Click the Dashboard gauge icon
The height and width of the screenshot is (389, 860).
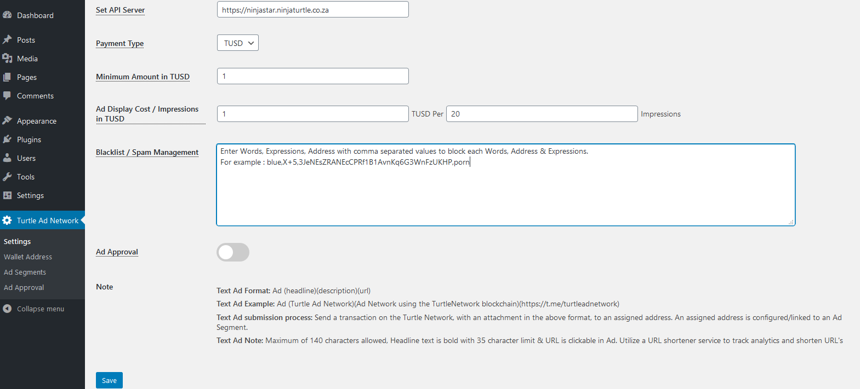7,15
